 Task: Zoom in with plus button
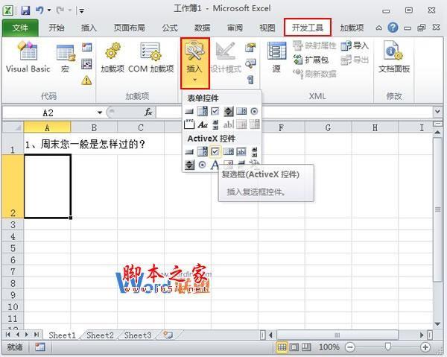click(x=425, y=347)
